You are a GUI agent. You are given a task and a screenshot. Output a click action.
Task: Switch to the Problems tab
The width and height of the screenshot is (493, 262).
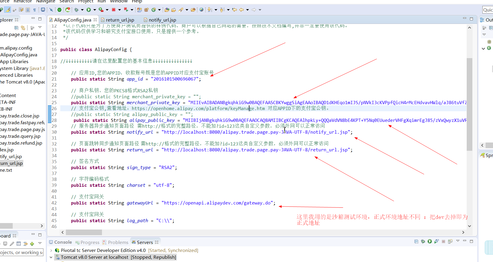tap(115, 242)
